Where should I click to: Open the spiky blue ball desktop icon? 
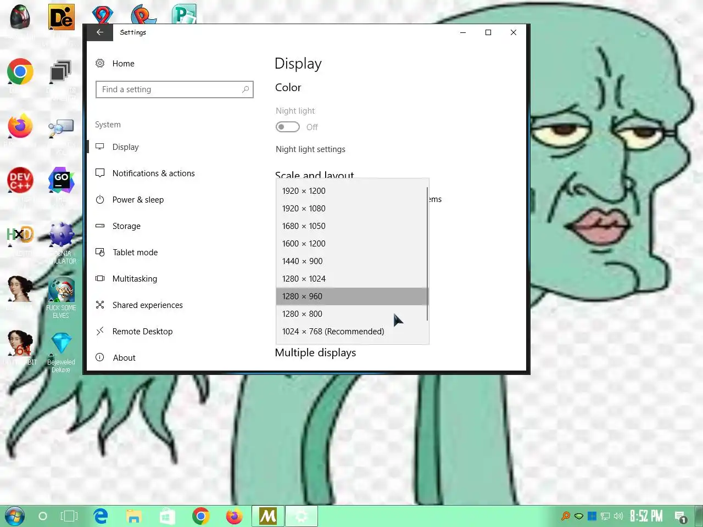(x=61, y=235)
